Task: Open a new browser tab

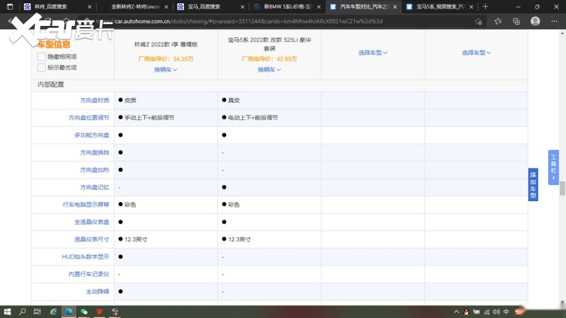Action: [x=485, y=7]
